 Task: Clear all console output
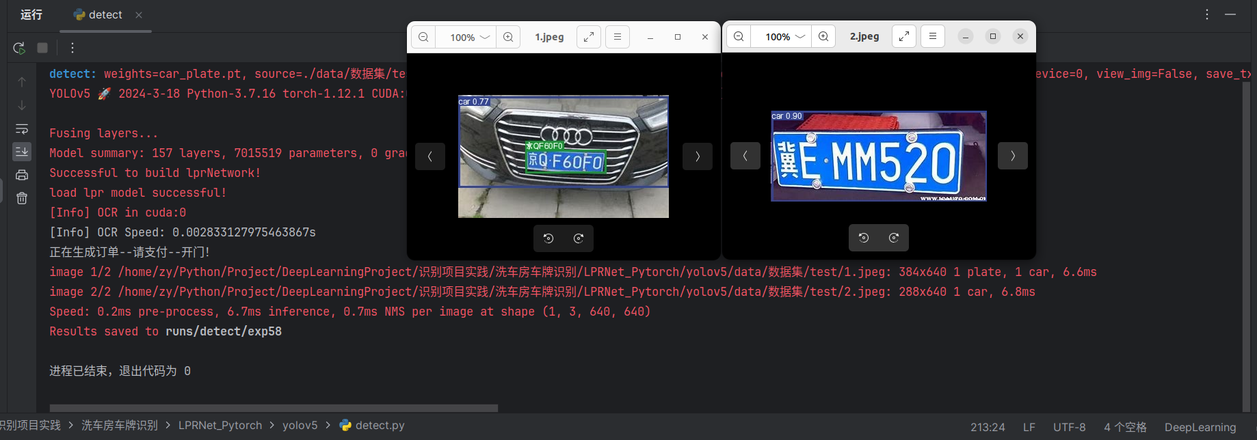click(x=22, y=198)
